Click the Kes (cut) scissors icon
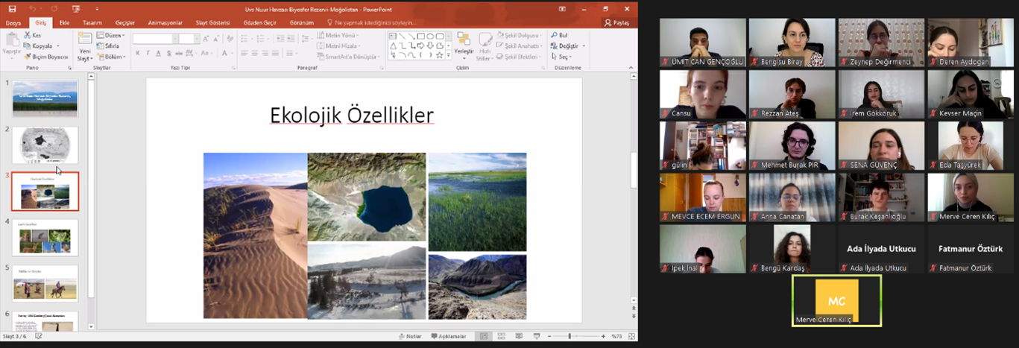 click(28, 35)
